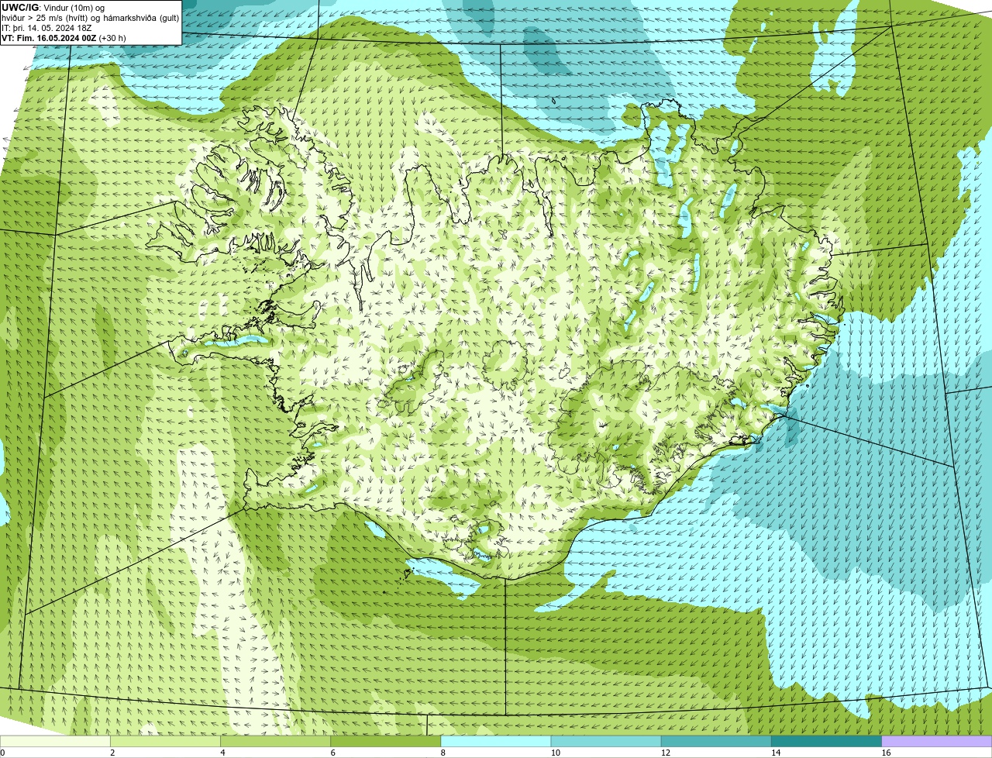Click the '4' label on the color scale
Screen dimensions: 992x758
[222, 753]
